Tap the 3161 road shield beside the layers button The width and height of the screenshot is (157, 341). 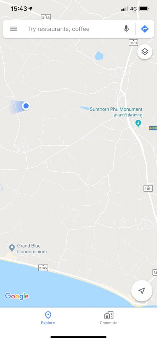tap(133, 43)
